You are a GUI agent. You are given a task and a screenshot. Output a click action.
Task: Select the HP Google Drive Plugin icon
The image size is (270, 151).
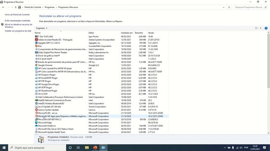(36, 84)
